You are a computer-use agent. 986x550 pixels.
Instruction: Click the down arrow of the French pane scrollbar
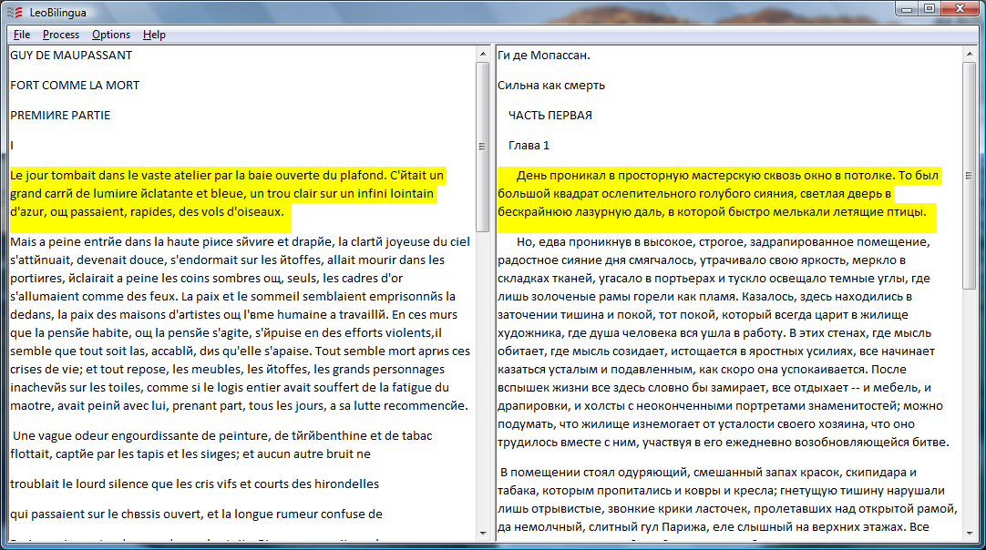[x=483, y=533]
